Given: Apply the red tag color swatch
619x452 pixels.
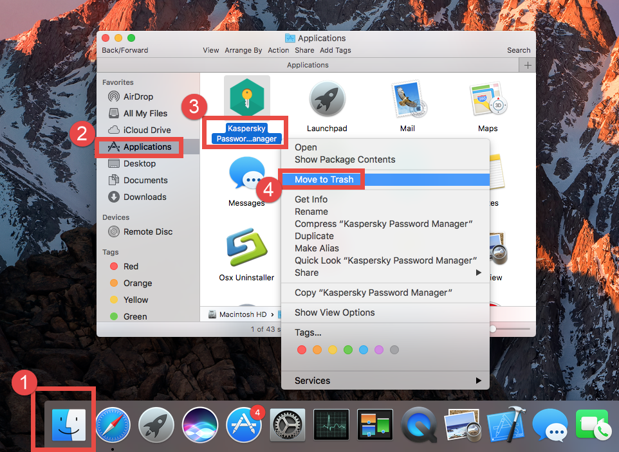Looking at the screenshot, I should click(x=301, y=350).
